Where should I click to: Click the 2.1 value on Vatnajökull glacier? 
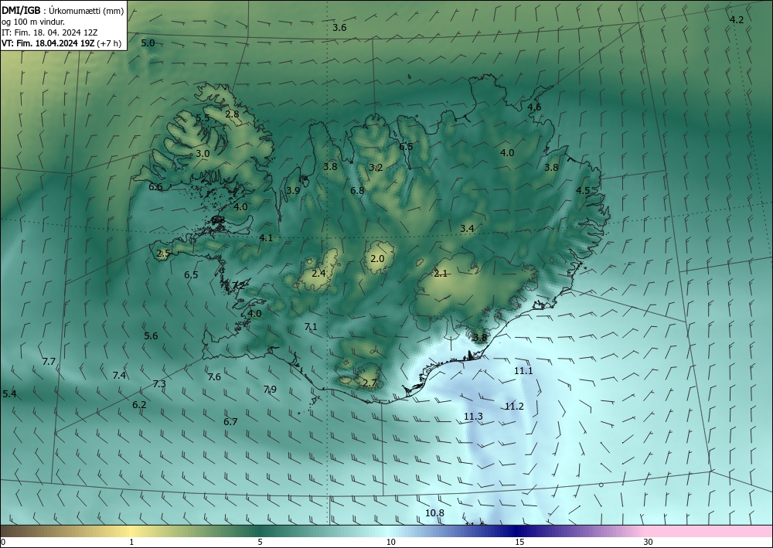pos(441,273)
